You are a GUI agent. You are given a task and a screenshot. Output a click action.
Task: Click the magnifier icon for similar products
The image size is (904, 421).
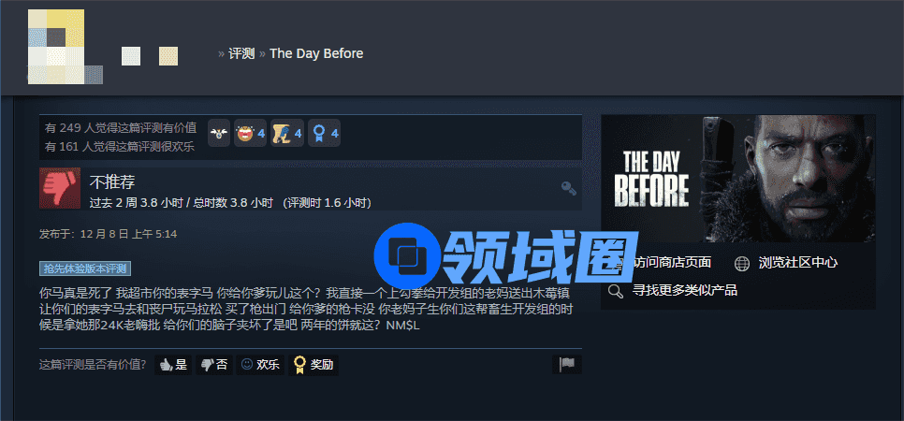click(616, 291)
